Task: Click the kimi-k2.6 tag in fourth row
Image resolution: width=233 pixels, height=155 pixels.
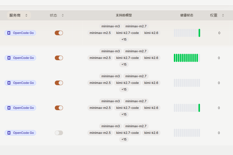Action: click(151, 108)
